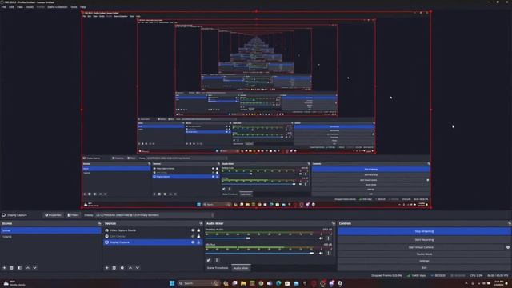Pop out the Controls dock
512x288 pixels.
coord(509,223)
